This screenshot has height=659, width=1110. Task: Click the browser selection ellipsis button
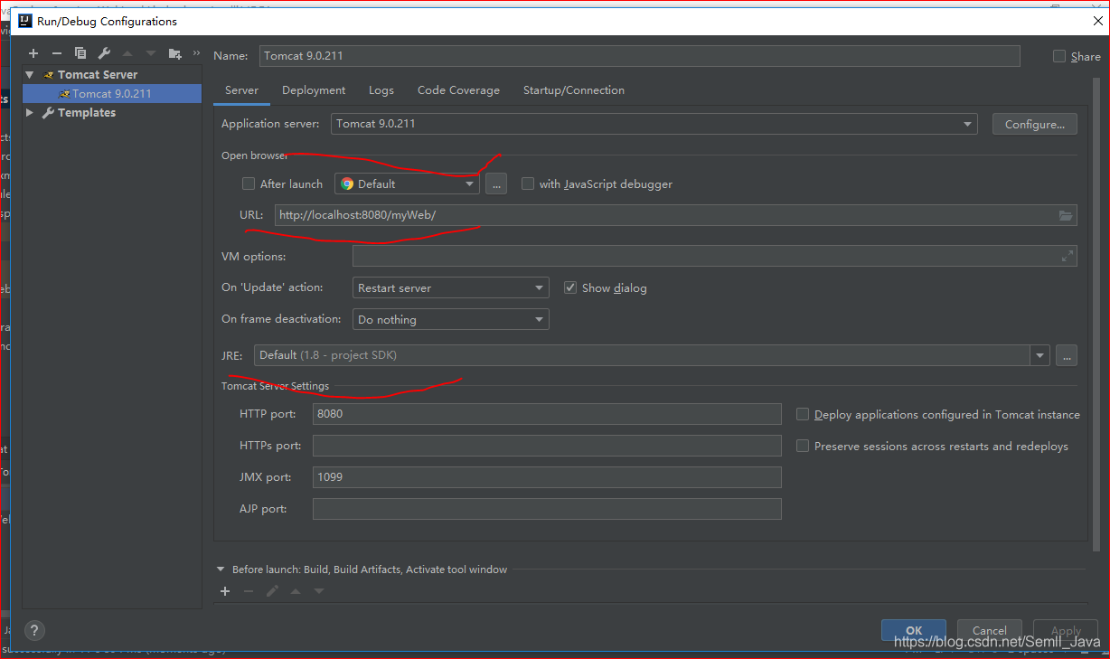pos(496,184)
